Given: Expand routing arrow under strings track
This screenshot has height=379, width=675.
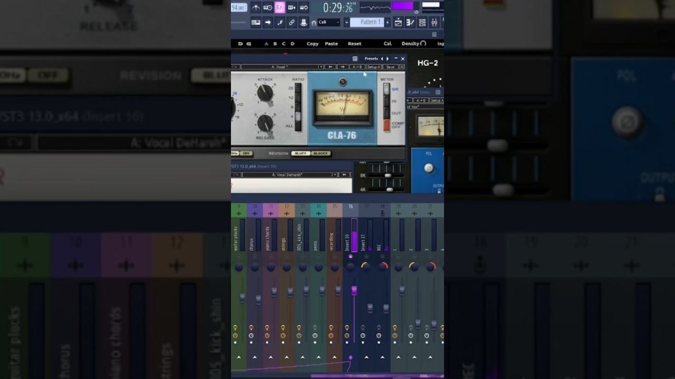Looking at the screenshot, I should [x=287, y=357].
